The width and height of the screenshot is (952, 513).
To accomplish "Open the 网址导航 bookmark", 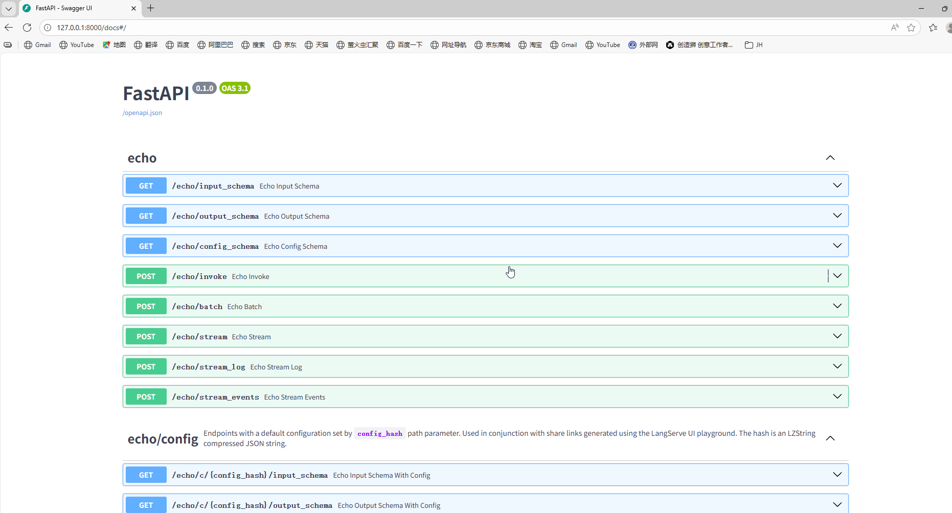I will (x=448, y=45).
